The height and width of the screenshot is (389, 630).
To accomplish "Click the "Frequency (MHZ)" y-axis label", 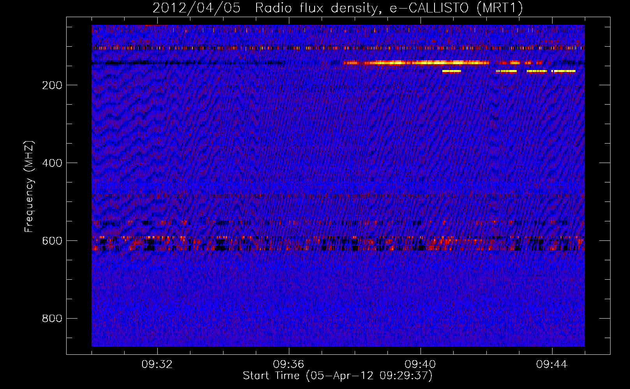I will pyautogui.click(x=29, y=186).
